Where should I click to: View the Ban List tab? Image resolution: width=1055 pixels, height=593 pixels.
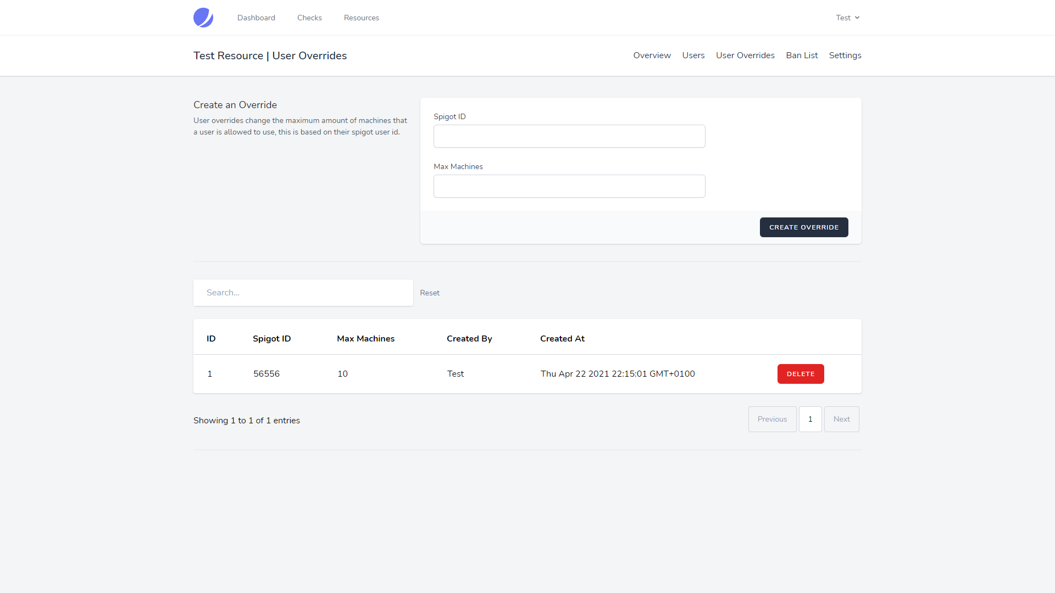coord(802,55)
